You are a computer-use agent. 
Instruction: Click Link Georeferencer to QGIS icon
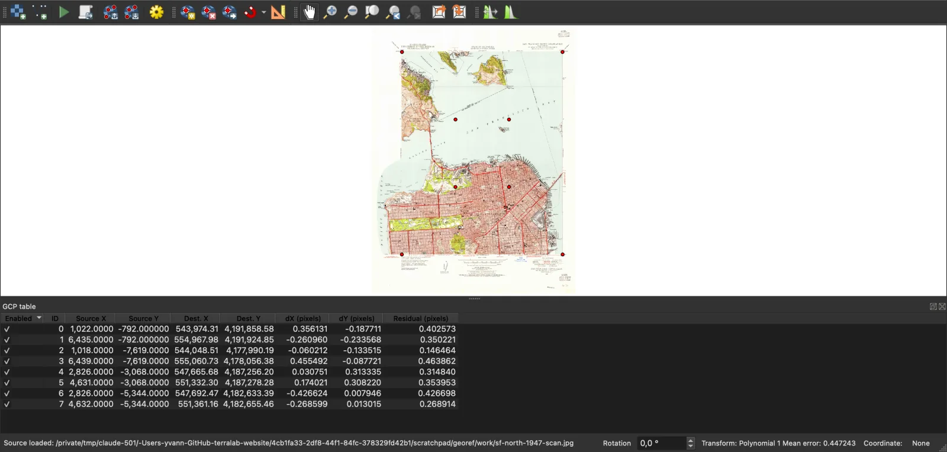[x=439, y=12]
